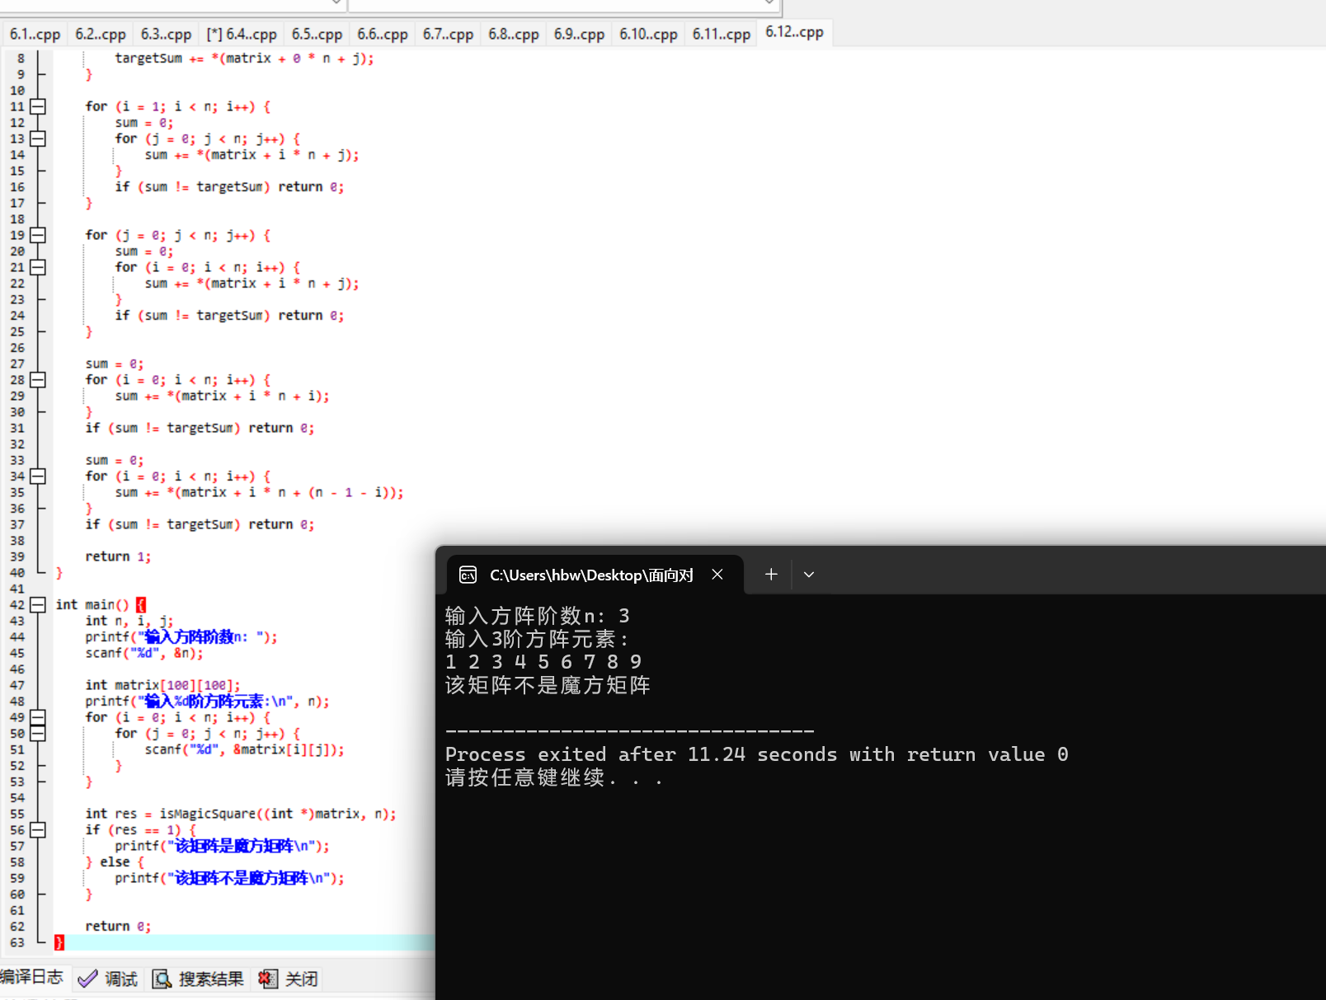Click the 'return 1;' line in editor
1326x1000 pixels.
(x=118, y=556)
